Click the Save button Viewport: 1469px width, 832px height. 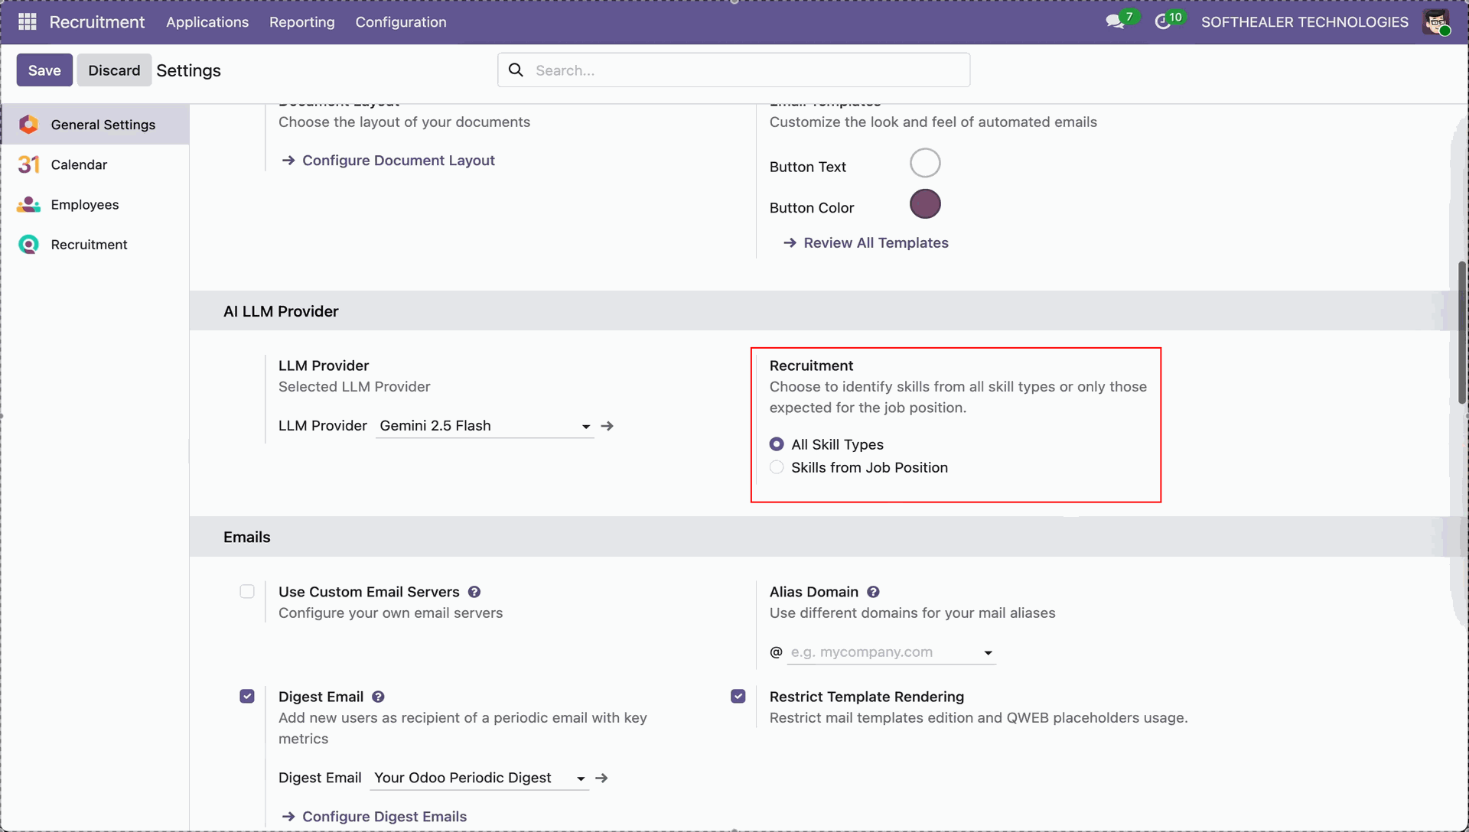click(x=44, y=70)
